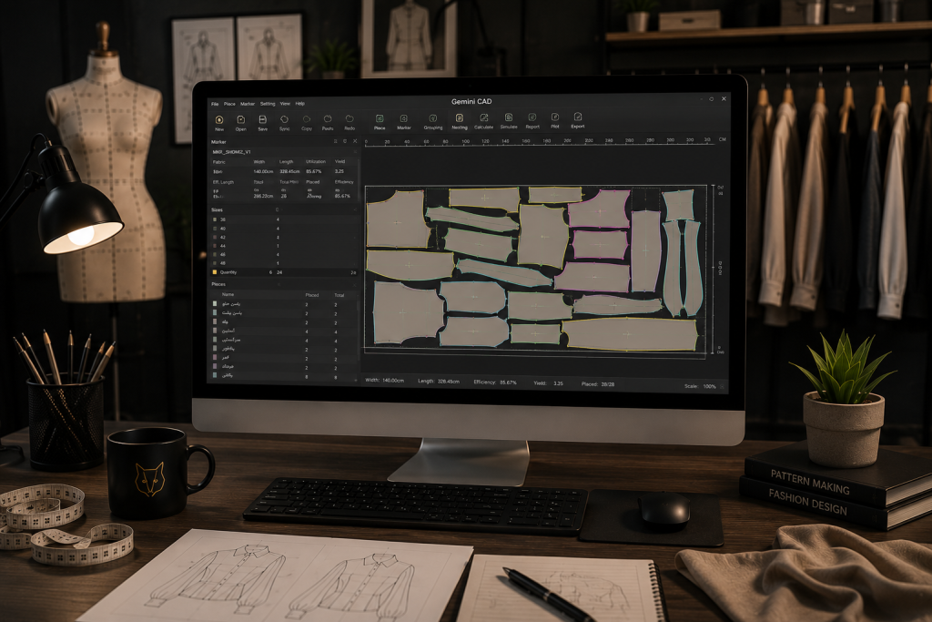The width and height of the screenshot is (932, 622).
Task: Select the size 36 row label
Action: (x=223, y=219)
